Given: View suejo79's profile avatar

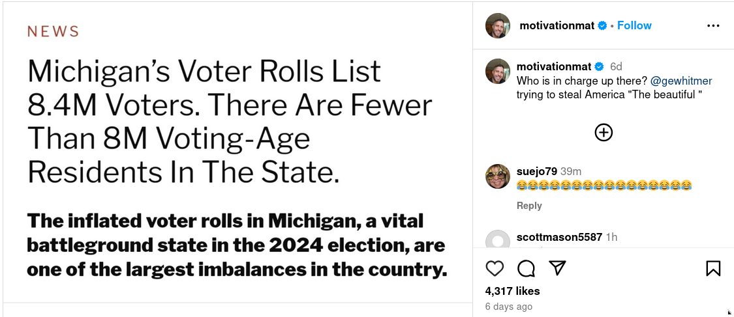Looking at the screenshot, I should click(x=498, y=176).
